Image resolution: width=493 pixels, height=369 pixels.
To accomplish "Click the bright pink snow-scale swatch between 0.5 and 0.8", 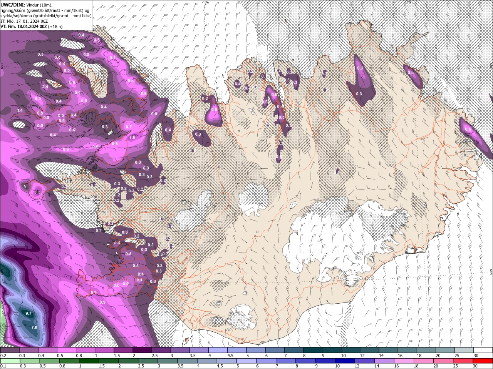I will click(66, 350).
